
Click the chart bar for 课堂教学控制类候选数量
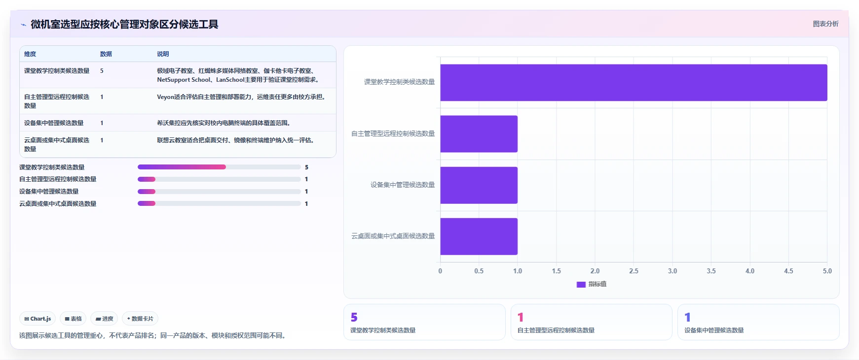pyautogui.click(x=634, y=83)
